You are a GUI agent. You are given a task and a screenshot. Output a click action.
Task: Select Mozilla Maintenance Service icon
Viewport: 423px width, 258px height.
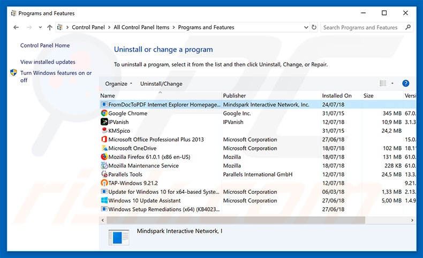coord(104,165)
